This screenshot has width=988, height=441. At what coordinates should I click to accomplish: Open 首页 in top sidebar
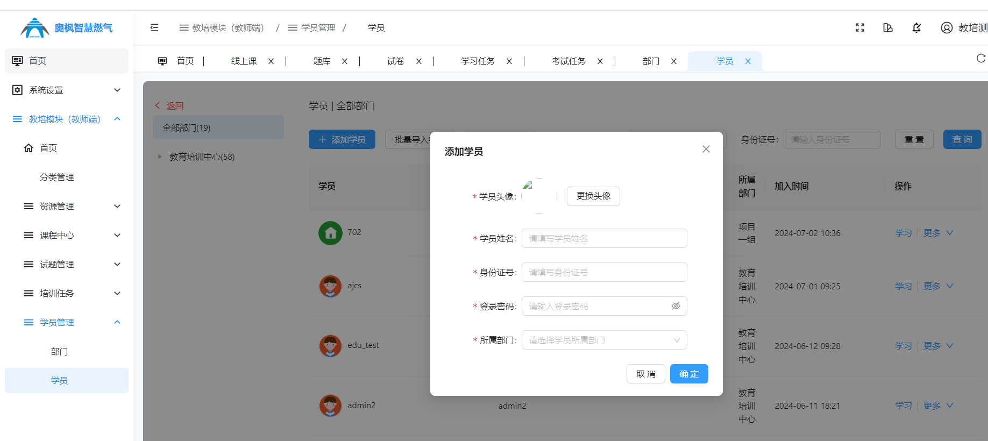click(x=67, y=61)
